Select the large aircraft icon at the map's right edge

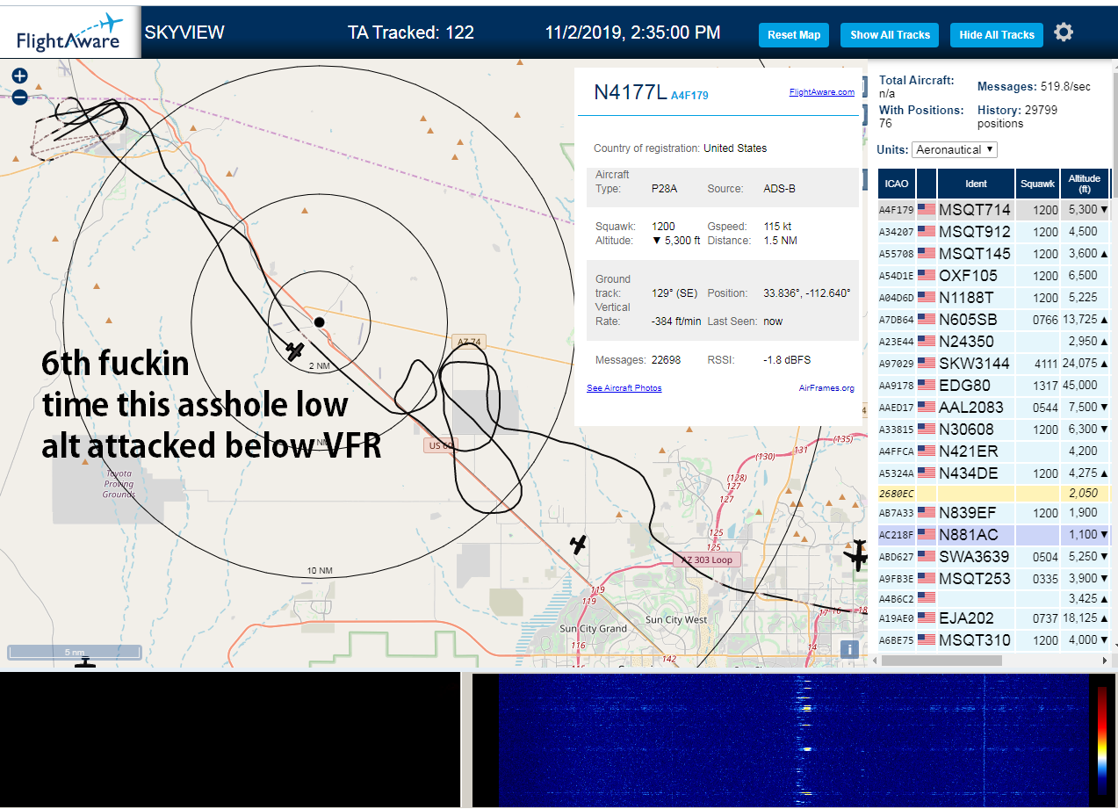click(x=856, y=555)
